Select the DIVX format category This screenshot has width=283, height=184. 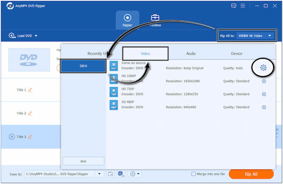pos(83,66)
